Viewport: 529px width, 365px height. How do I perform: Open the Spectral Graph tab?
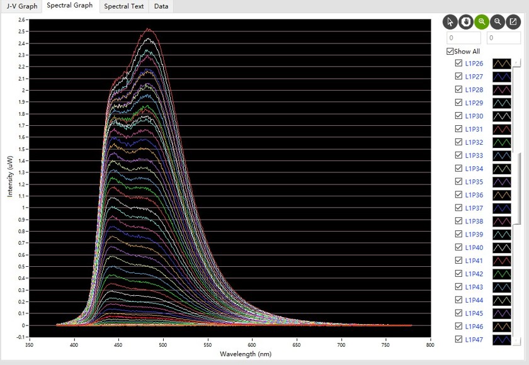[70, 6]
